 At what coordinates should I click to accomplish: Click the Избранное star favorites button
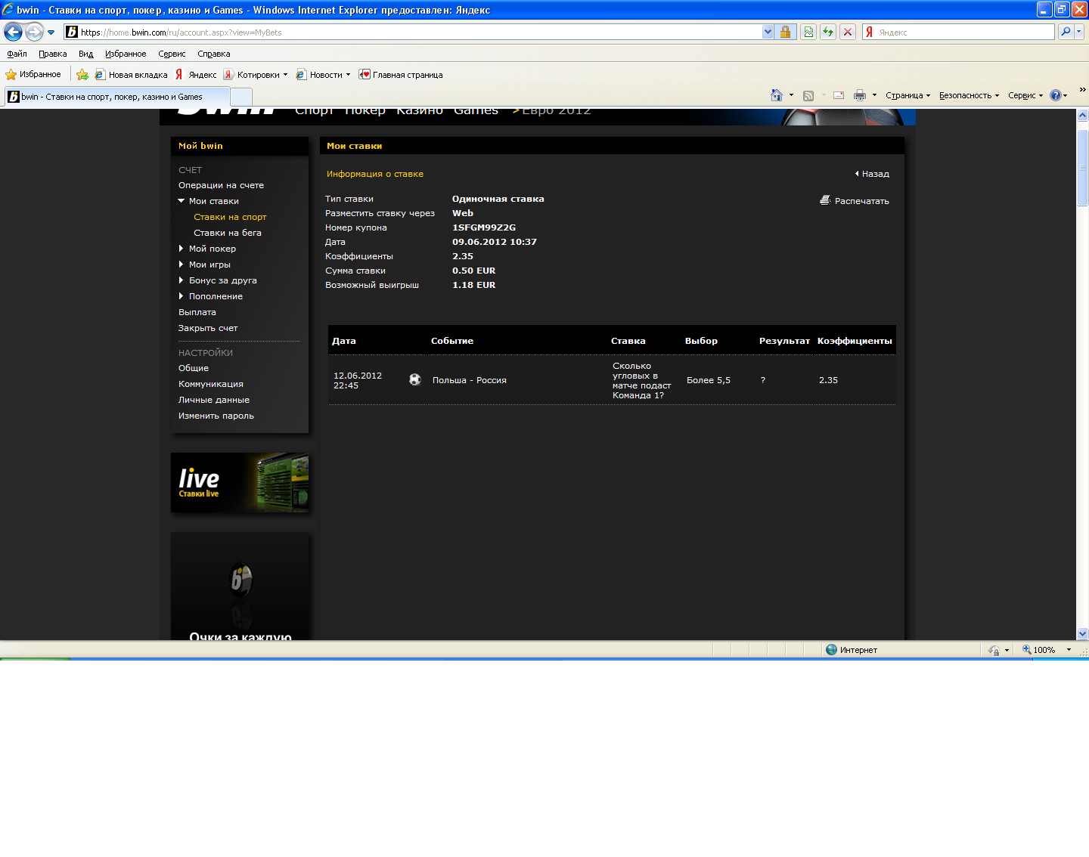pos(33,74)
